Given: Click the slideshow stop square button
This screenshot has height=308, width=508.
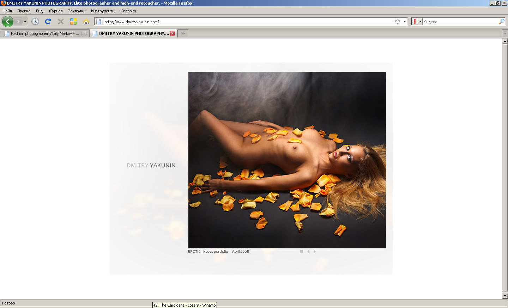Looking at the screenshot, I should click(302, 251).
